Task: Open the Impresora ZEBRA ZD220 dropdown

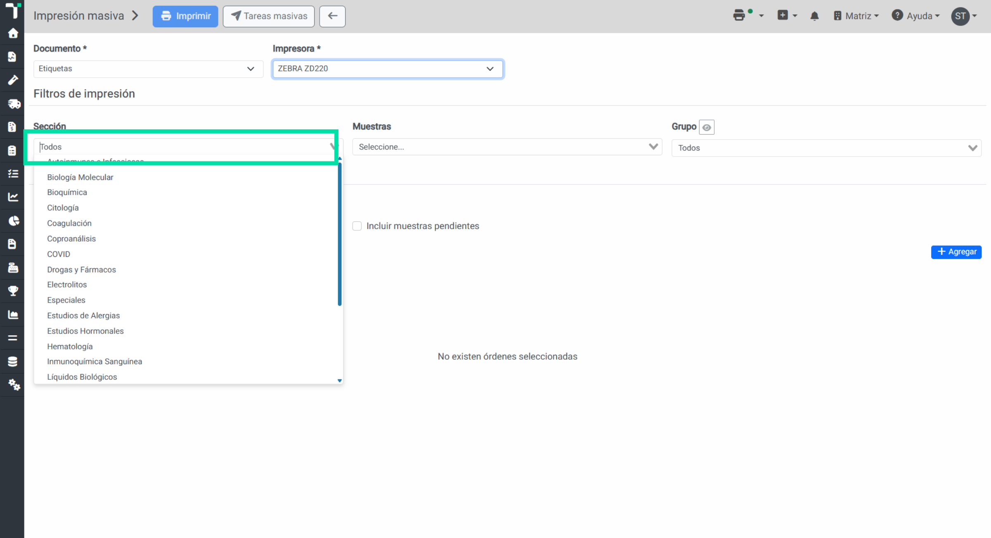Action: coord(388,69)
